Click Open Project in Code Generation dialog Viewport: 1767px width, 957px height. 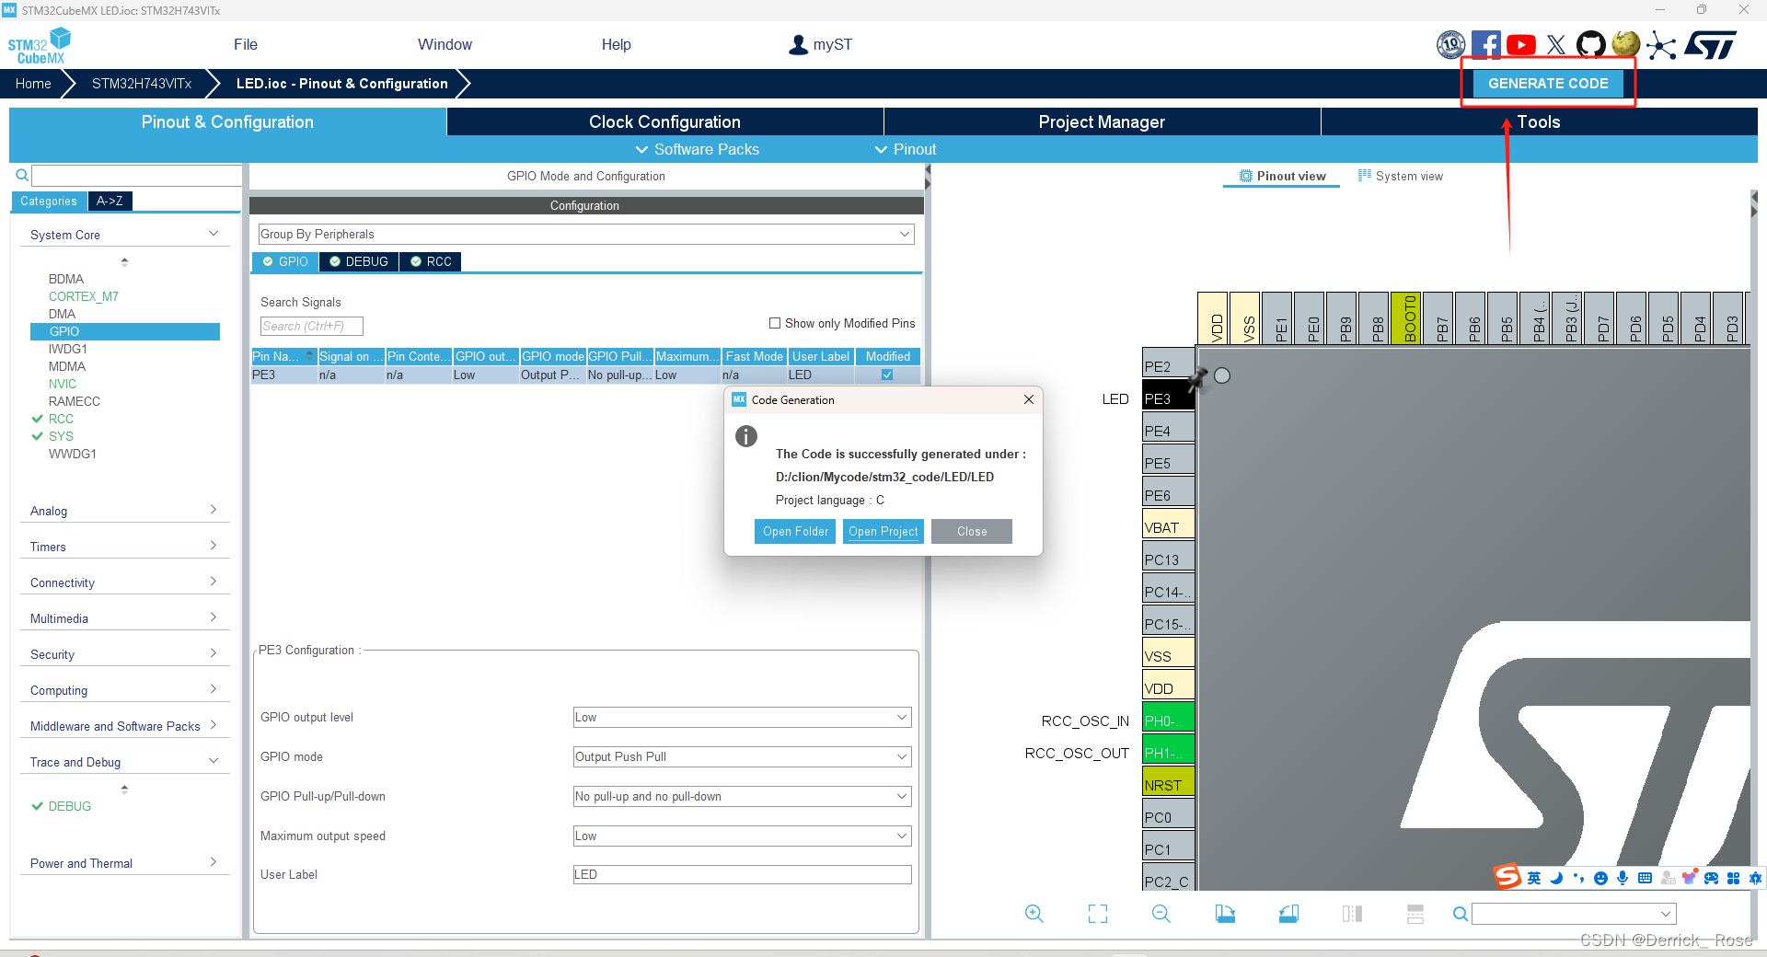pos(883,531)
